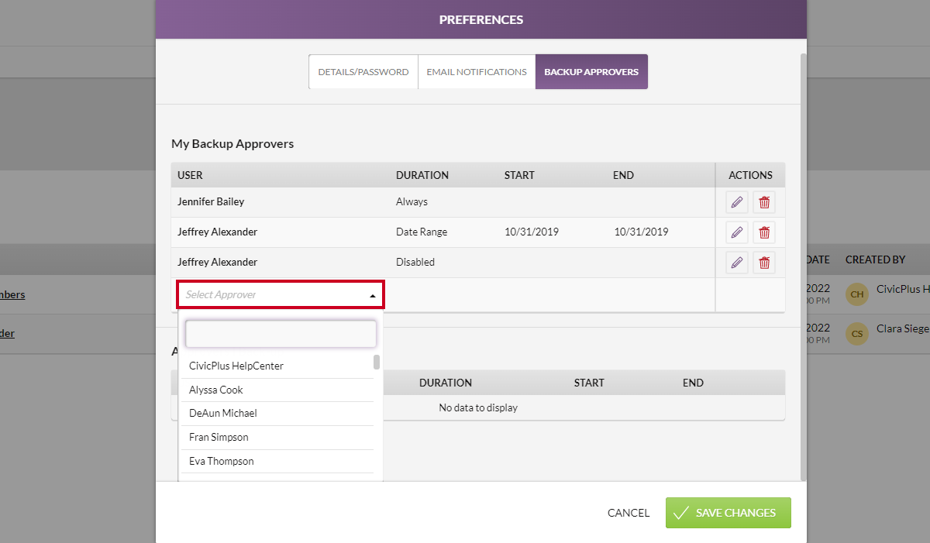Delete Jeffrey Alexander Date Range approver
The image size is (930, 543).
pos(764,232)
